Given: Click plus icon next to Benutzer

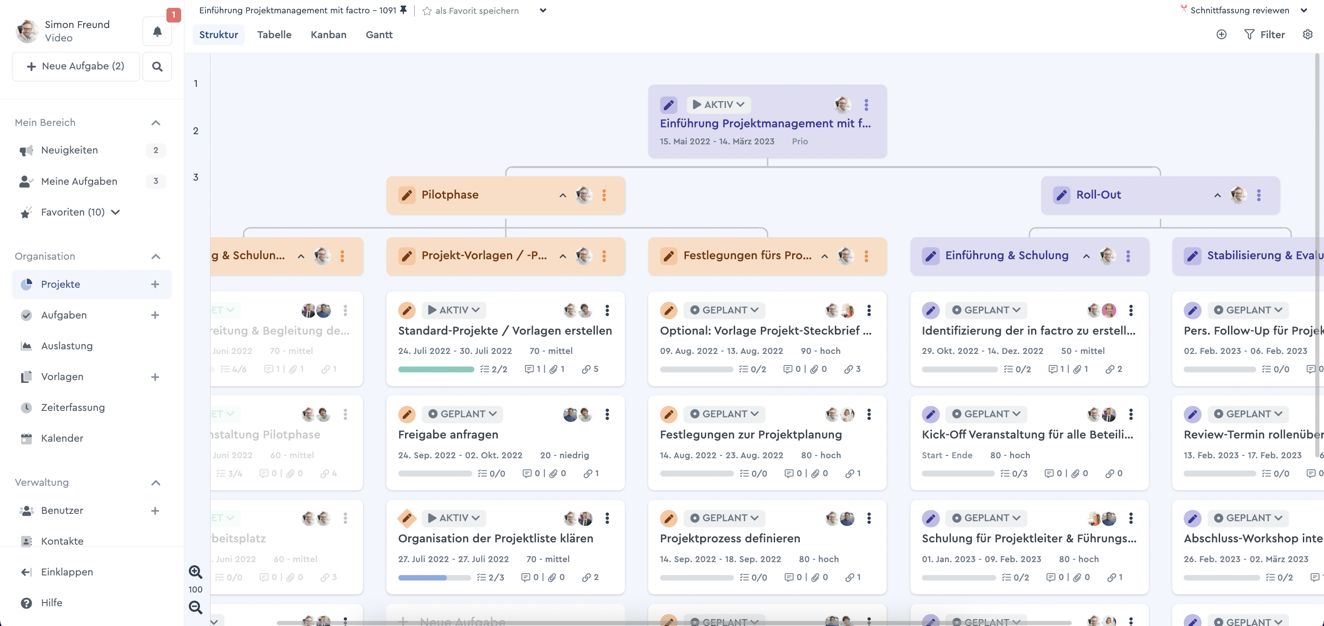Looking at the screenshot, I should coord(155,510).
